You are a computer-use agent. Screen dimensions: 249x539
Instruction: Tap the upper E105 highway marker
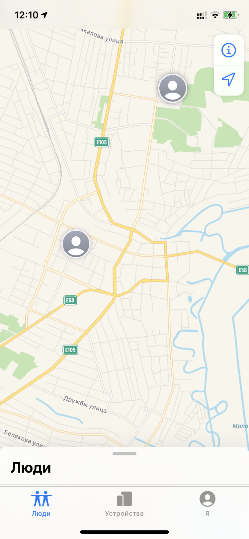(102, 142)
